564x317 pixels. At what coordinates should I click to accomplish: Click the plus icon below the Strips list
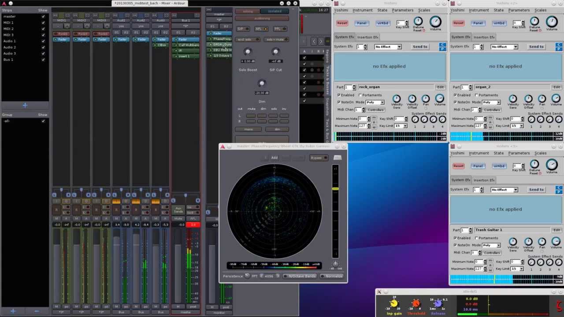click(x=25, y=105)
